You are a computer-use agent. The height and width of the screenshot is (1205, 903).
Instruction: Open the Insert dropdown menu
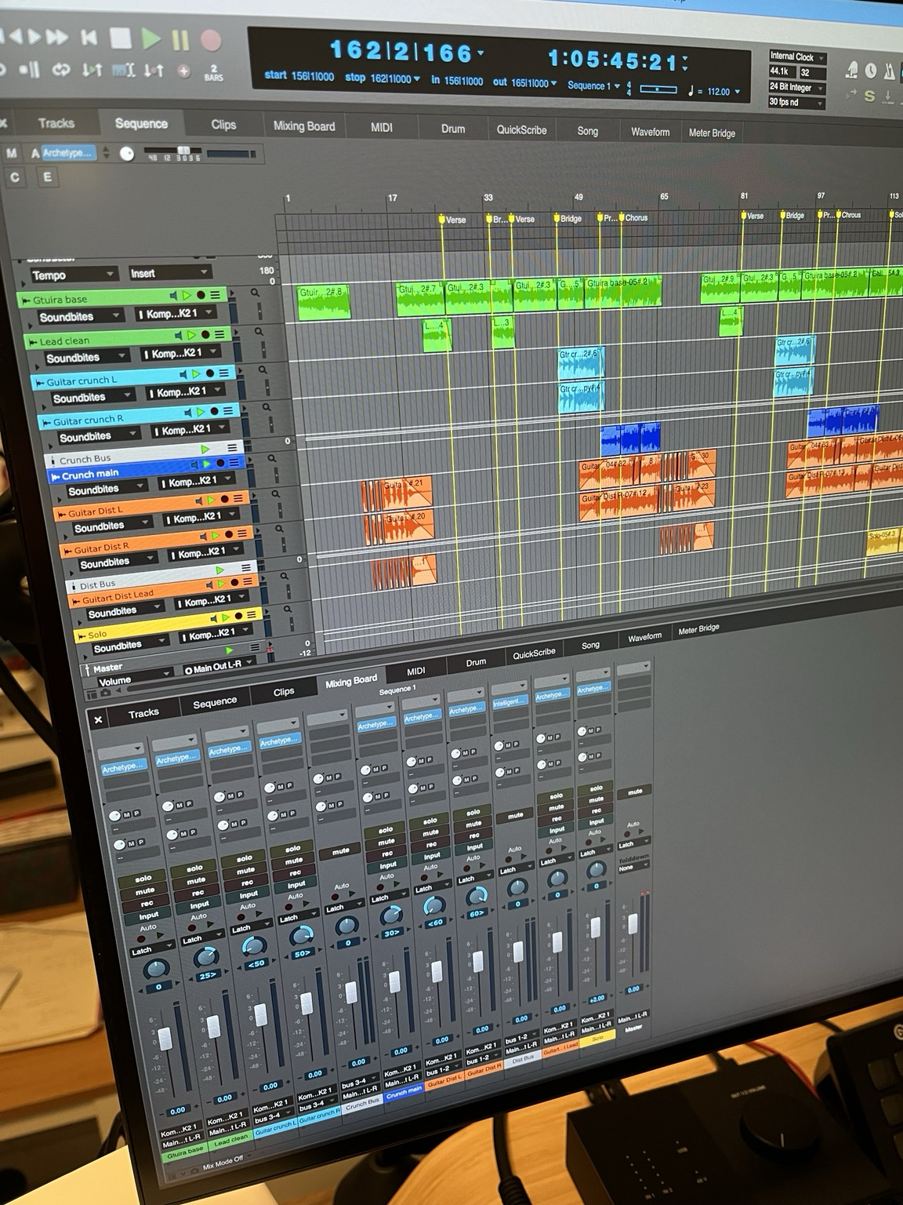[169, 273]
